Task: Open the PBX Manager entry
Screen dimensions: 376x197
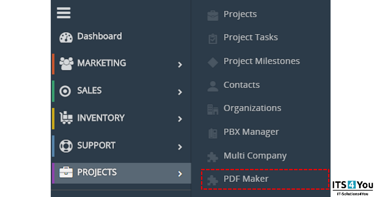Action: coord(251,132)
